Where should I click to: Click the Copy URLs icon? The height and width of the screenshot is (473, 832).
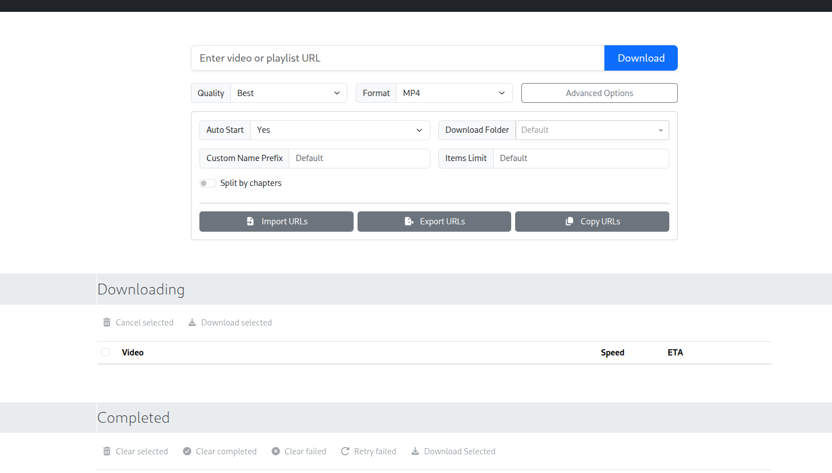coord(568,221)
